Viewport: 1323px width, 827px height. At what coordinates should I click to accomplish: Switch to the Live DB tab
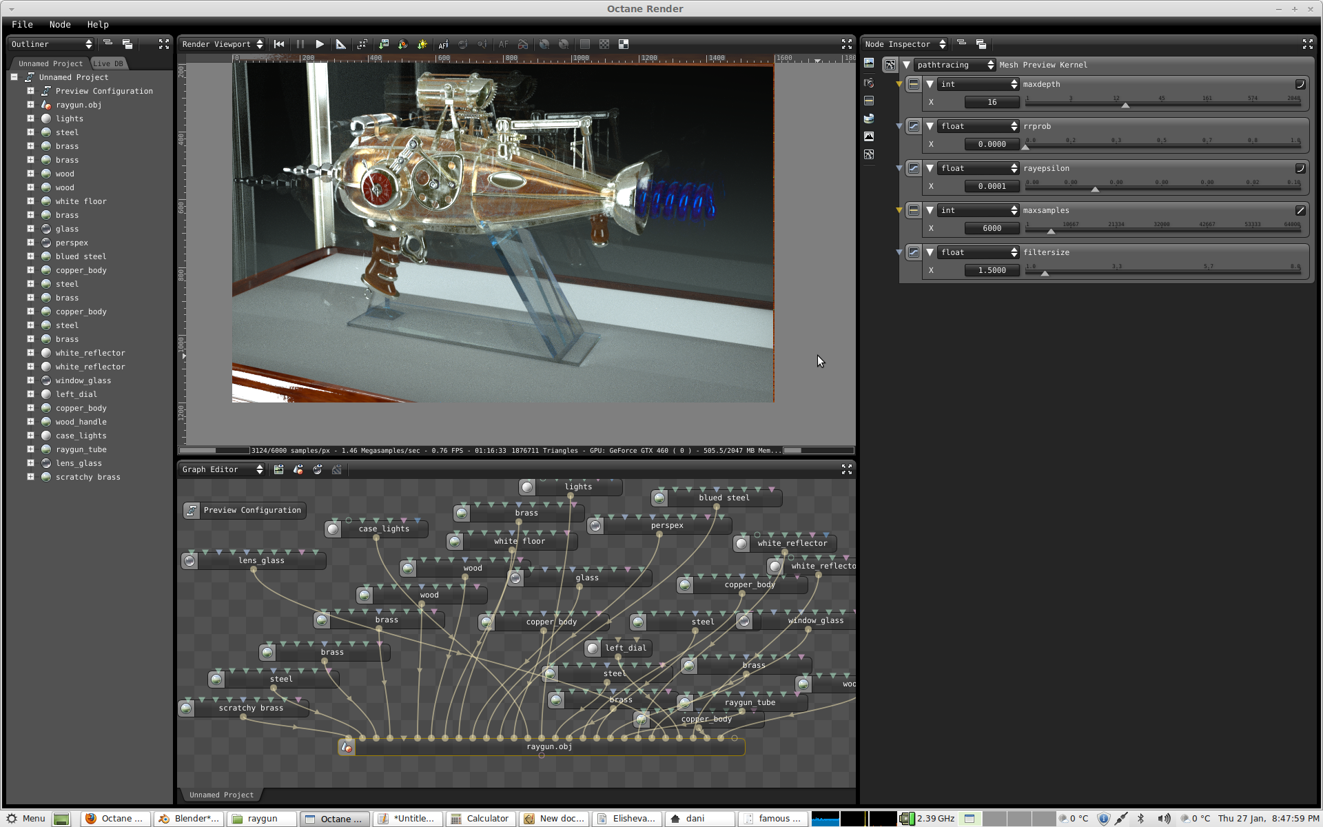[x=108, y=63]
